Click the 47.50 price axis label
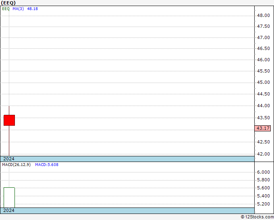274x220 pixels. coord(264,26)
